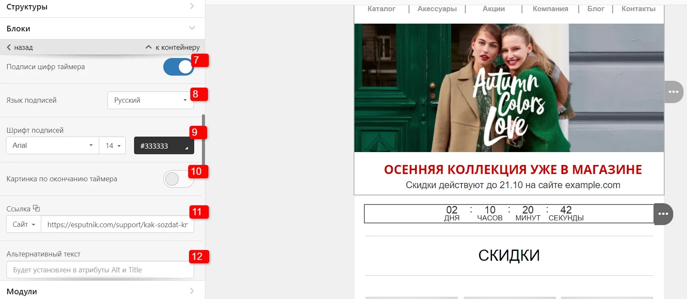Go up to container via к контейнеру

[173, 47]
